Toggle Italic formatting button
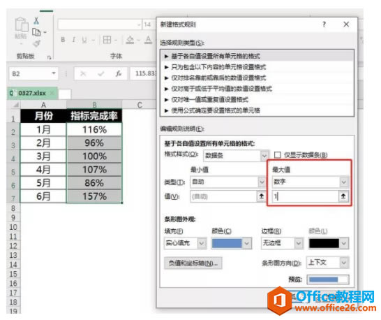 (x=74, y=40)
